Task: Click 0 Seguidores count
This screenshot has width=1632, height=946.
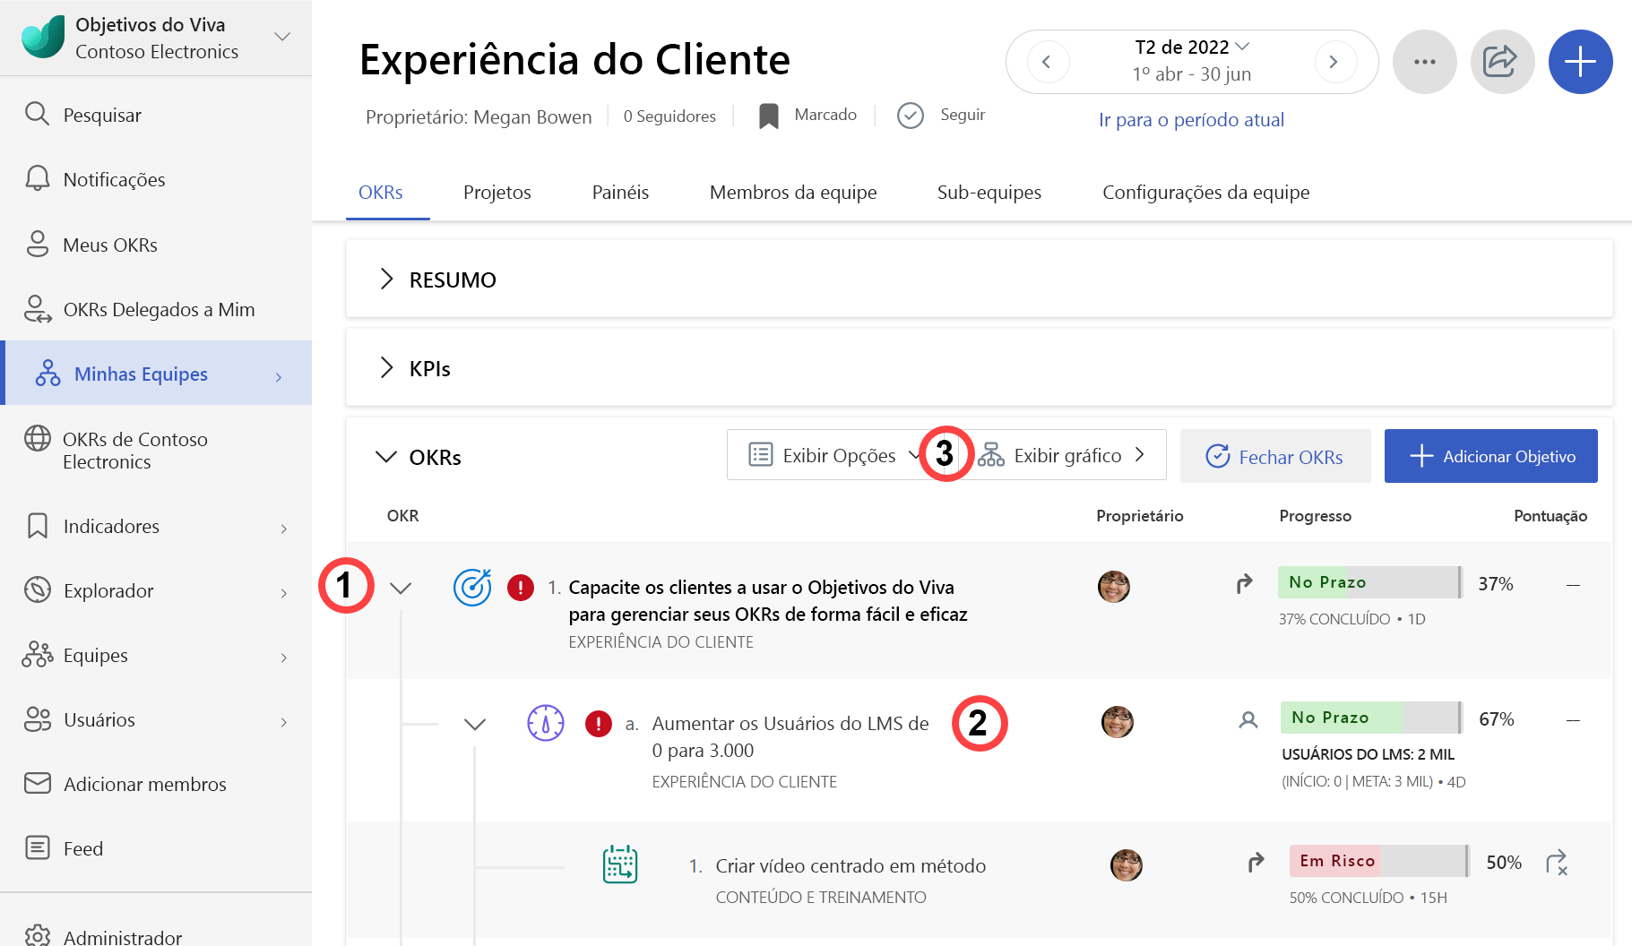Action: pyautogui.click(x=669, y=116)
